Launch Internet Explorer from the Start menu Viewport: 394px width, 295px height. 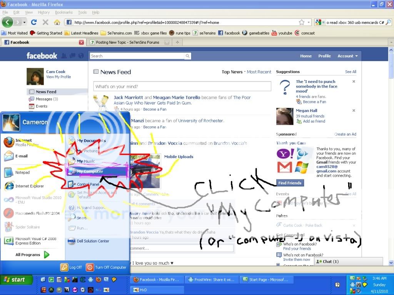coord(29,186)
